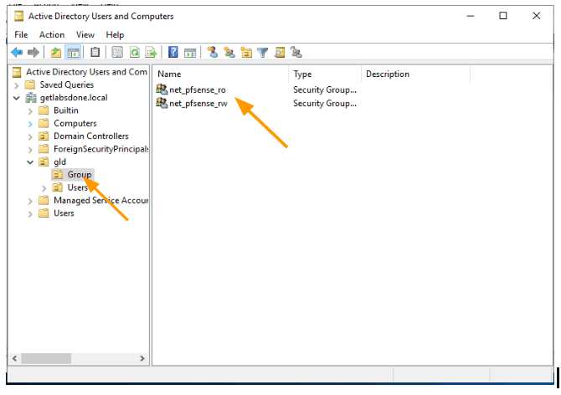Click the Saved Queries folder icon
Screen dimensions: 561x395
(x=29, y=85)
